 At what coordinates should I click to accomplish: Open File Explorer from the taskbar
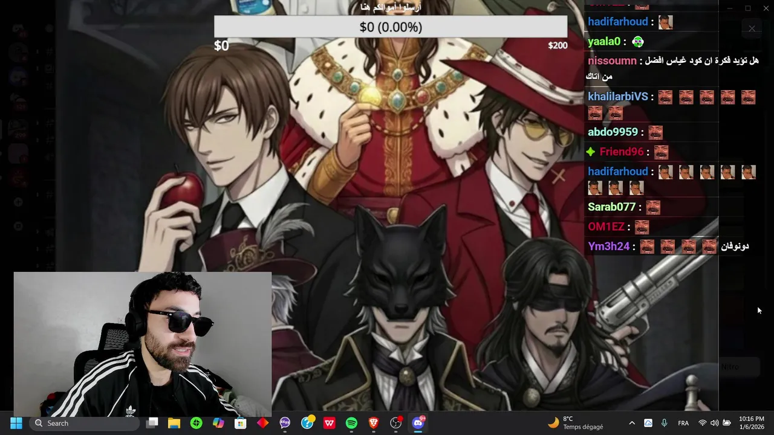pyautogui.click(x=174, y=423)
